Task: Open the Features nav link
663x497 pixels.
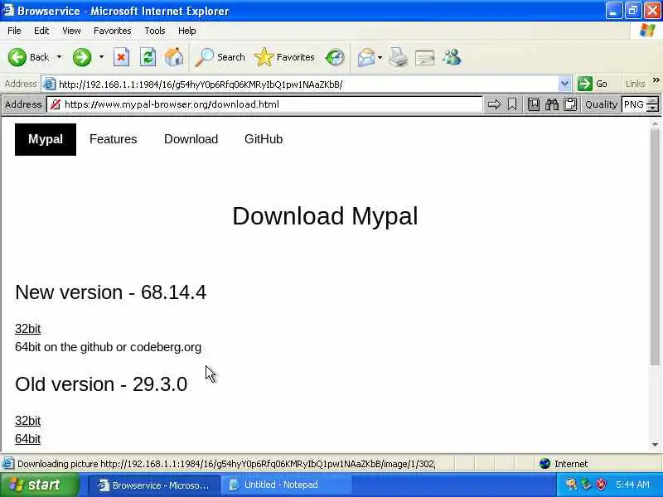Action: [x=114, y=139]
